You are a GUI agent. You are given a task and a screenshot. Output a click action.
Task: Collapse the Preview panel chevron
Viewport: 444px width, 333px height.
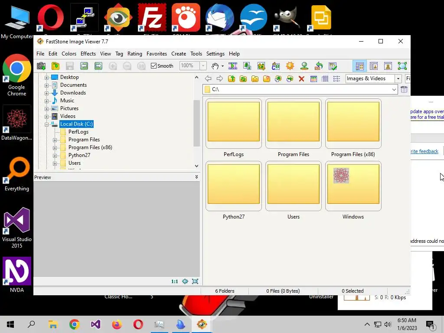pyautogui.click(x=196, y=177)
